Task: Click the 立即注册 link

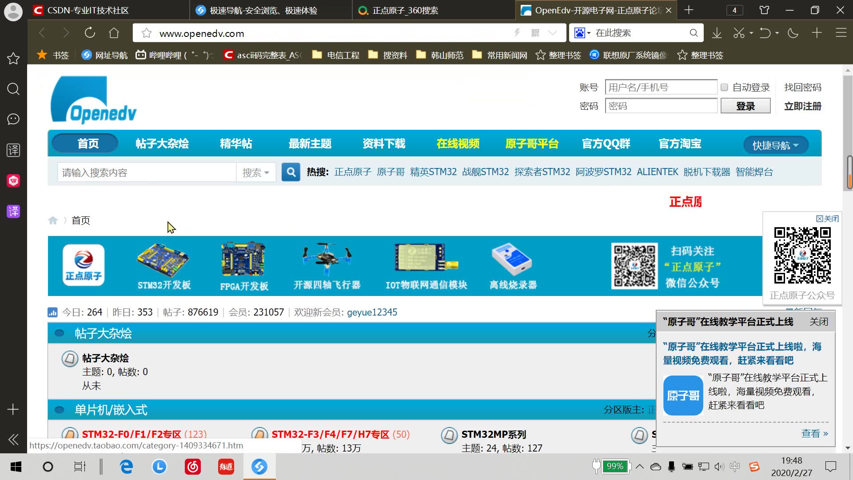Action: coord(802,106)
